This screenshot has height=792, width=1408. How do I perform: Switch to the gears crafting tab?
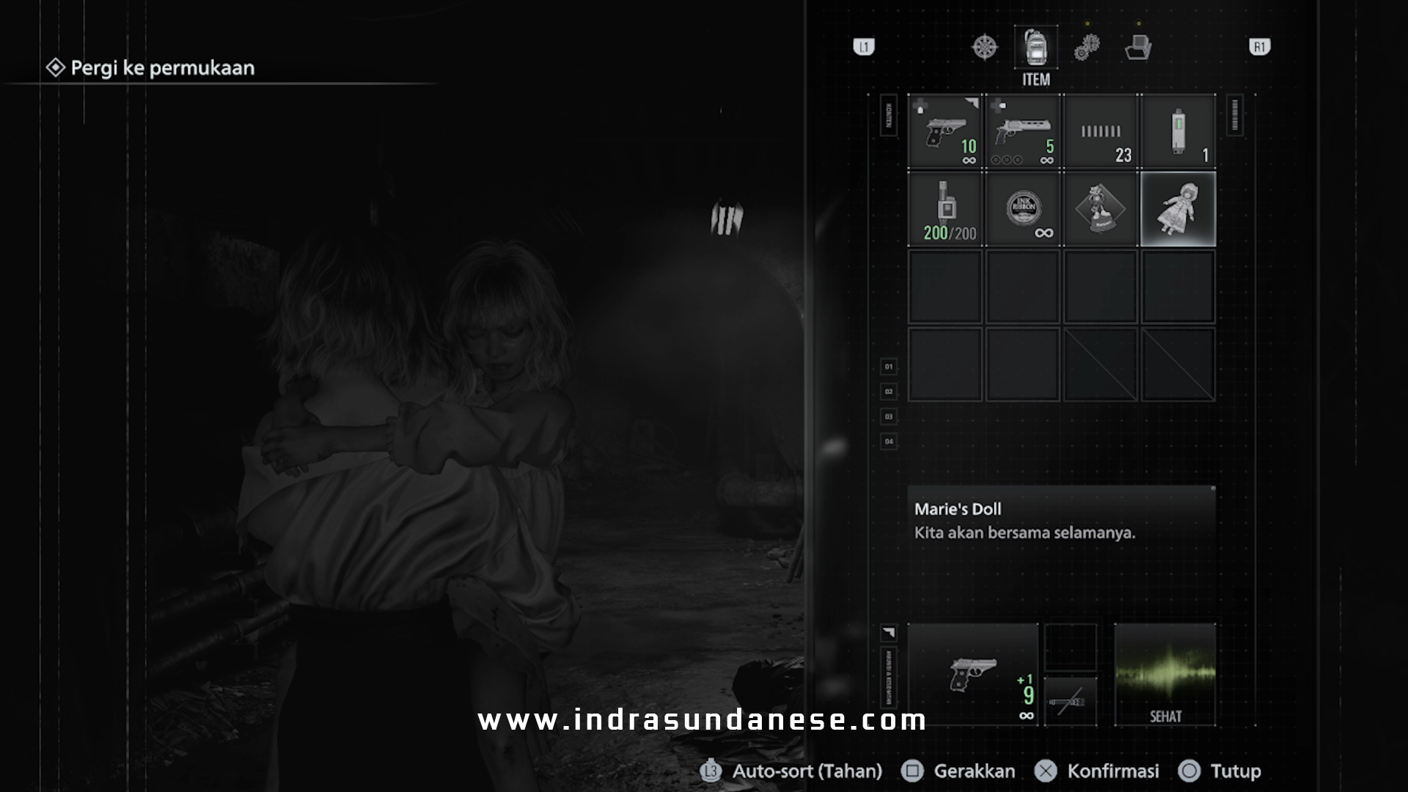[1087, 48]
